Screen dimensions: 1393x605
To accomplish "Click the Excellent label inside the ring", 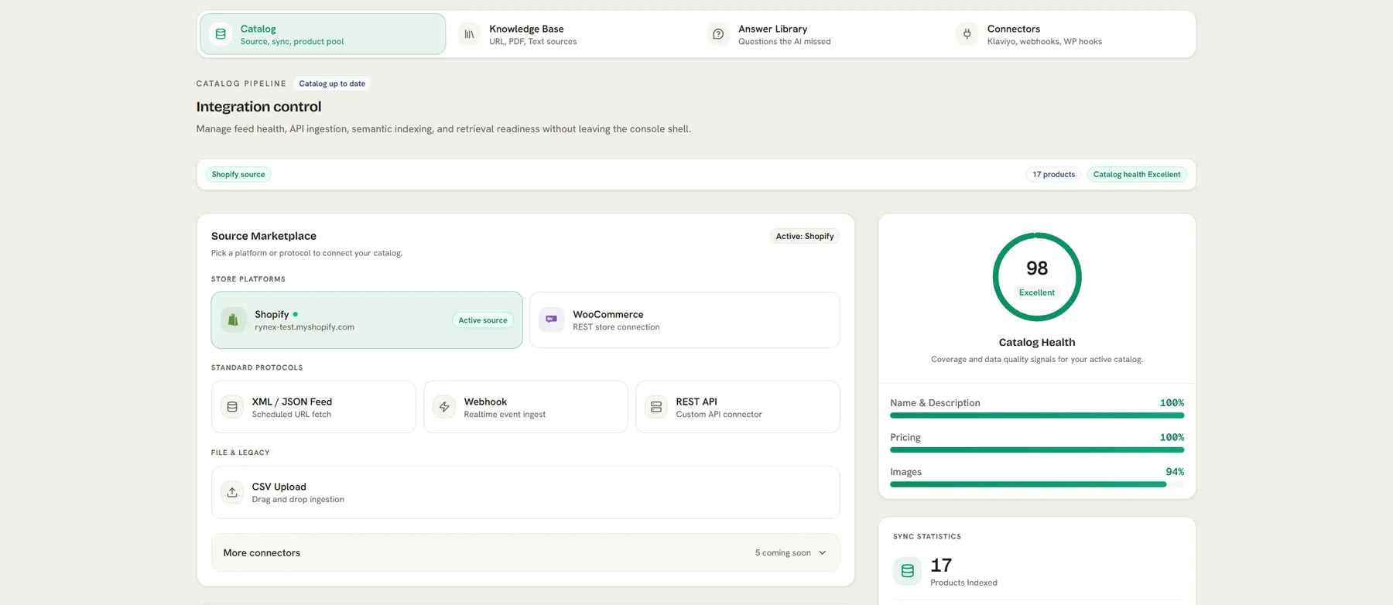I will (1037, 292).
